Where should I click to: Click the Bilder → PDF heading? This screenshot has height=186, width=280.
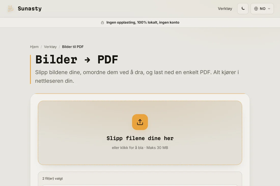(x=77, y=59)
